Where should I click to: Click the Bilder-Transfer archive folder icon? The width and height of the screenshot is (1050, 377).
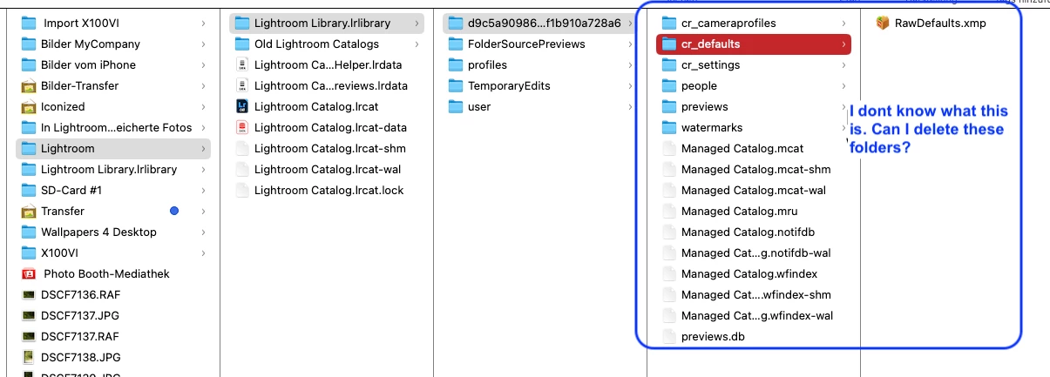(x=29, y=85)
